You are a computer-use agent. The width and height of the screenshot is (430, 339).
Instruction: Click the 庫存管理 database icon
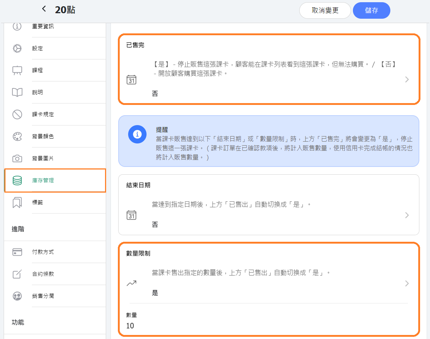coord(17,181)
